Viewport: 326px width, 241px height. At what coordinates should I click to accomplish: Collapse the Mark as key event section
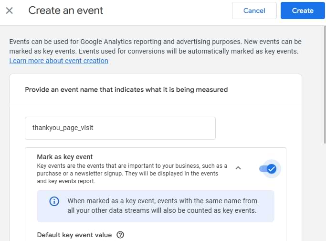click(238, 168)
